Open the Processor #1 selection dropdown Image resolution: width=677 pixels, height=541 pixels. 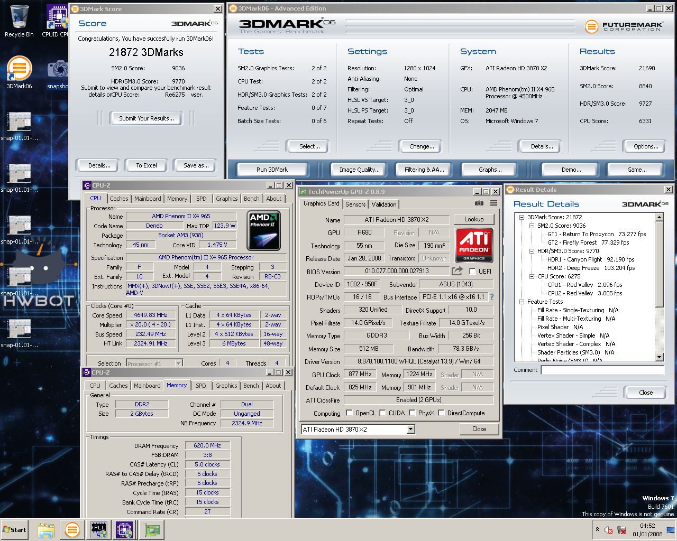[x=179, y=363]
